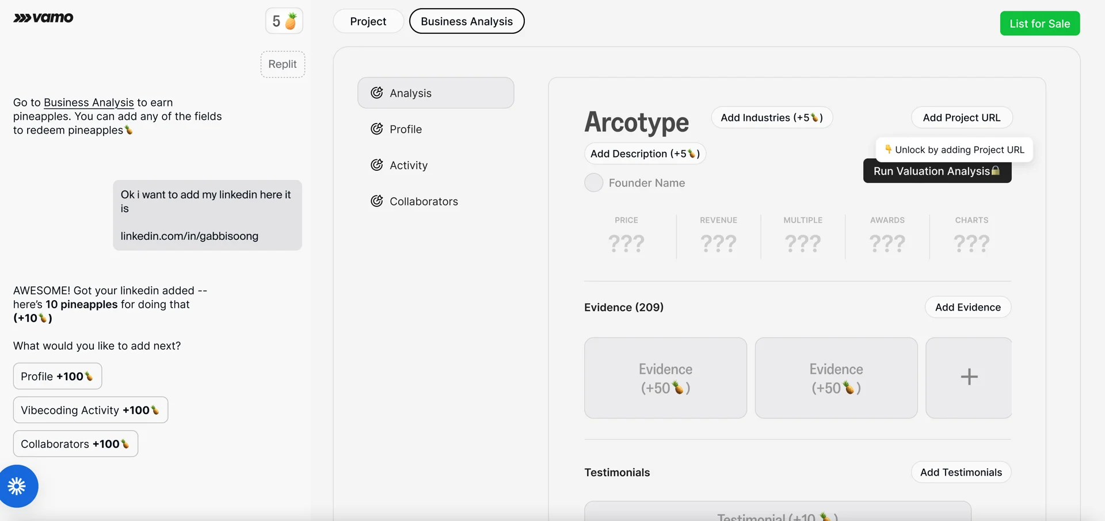Click the target icon beside Collaborators
Screen dimensions: 1105x521
377,201
